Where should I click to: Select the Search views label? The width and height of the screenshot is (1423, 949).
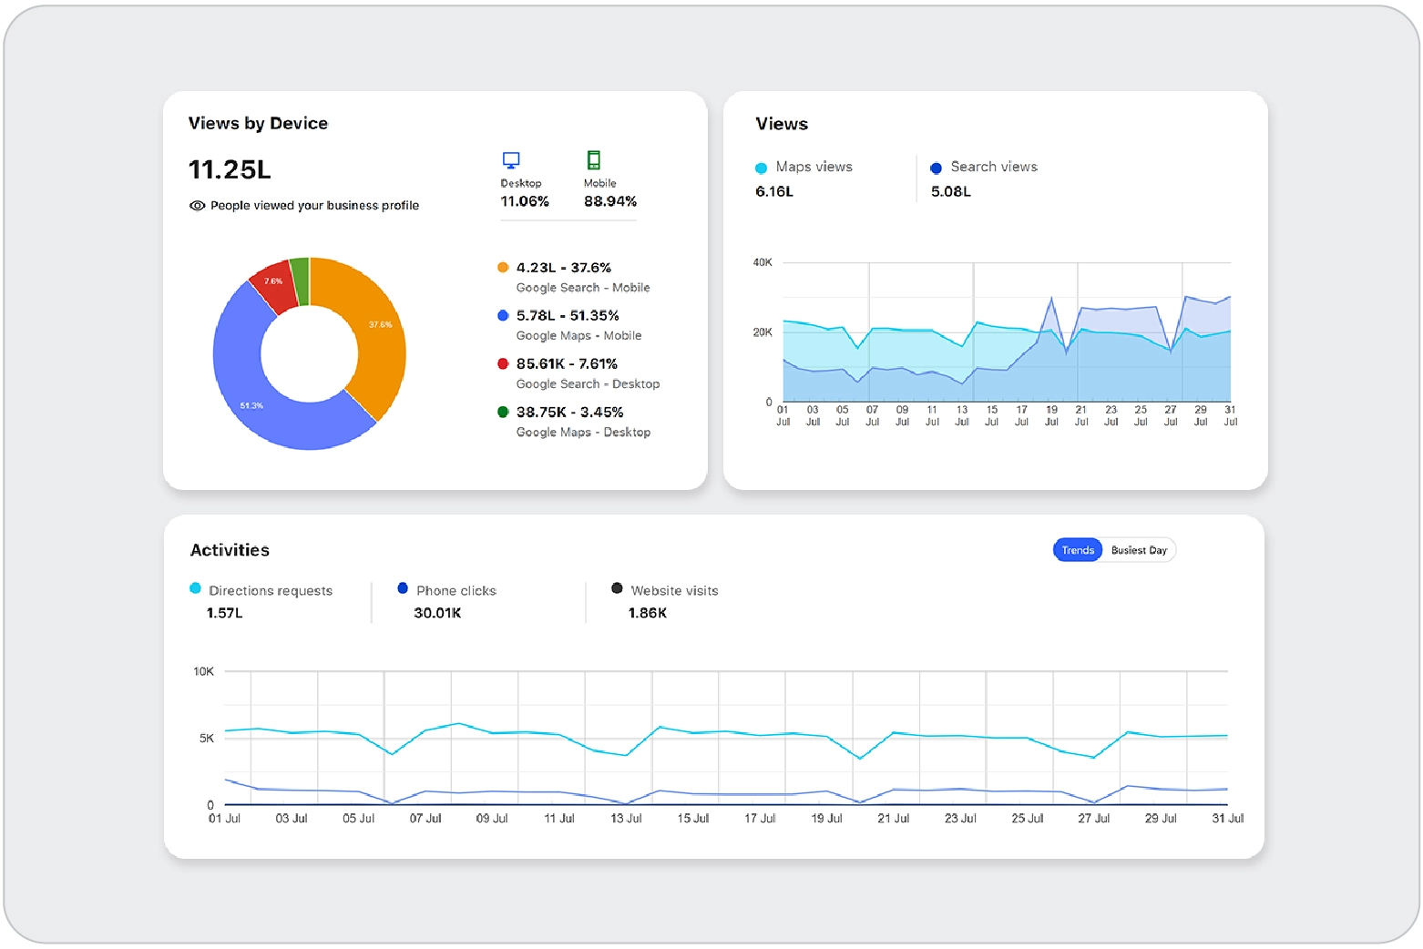(993, 167)
